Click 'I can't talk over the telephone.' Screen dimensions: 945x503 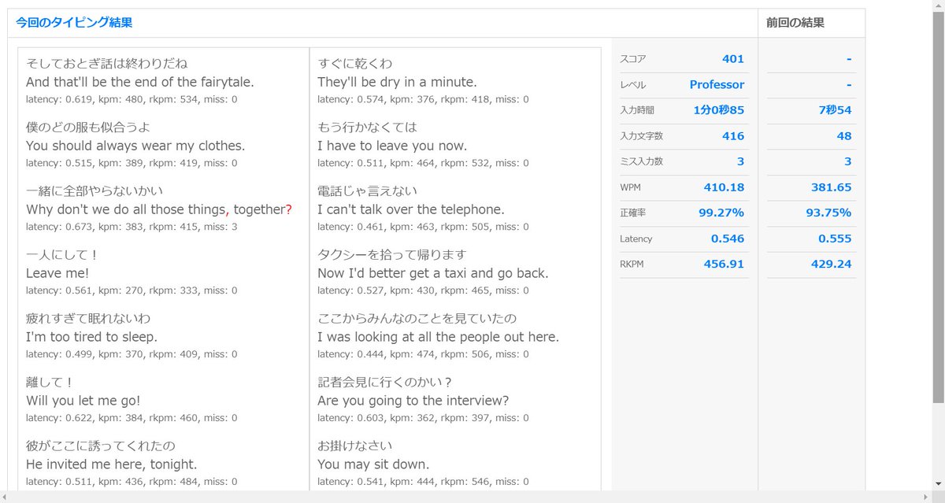point(411,209)
